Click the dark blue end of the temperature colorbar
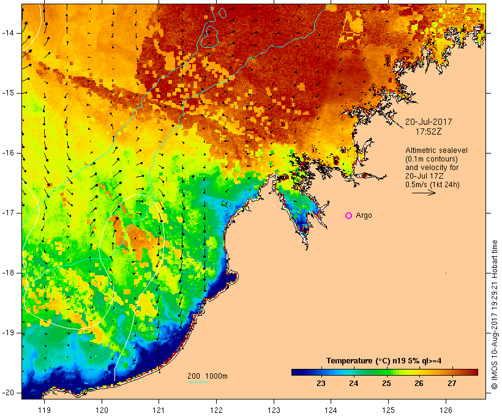The image size is (502, 416). click(296, 372)
